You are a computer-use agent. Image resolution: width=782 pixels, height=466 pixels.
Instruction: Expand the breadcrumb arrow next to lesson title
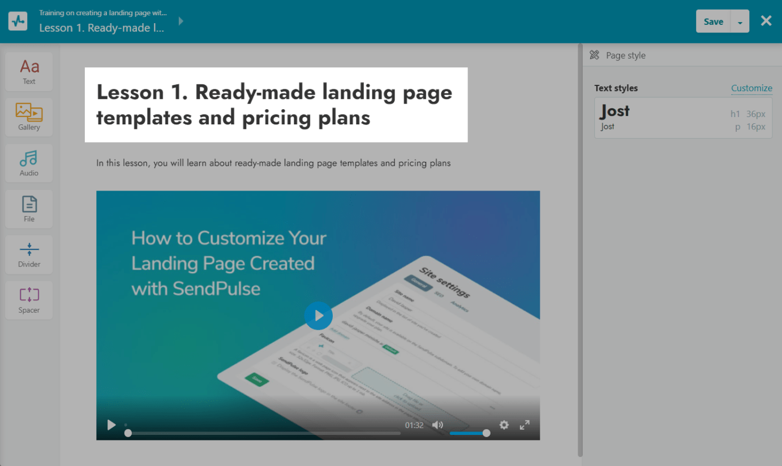coord(181,21)
